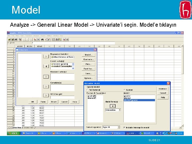The image size is (192, 144).
Task: Click the Plots... button
Action: coord(89,64)
